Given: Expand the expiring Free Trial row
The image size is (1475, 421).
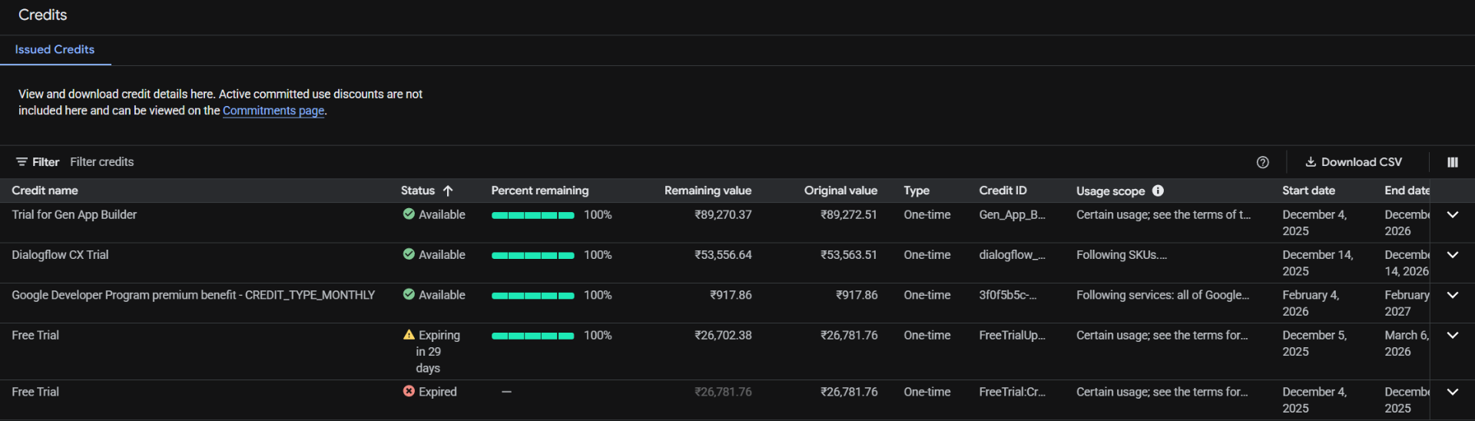Looking at the screenshot, I should point(1452,335).
